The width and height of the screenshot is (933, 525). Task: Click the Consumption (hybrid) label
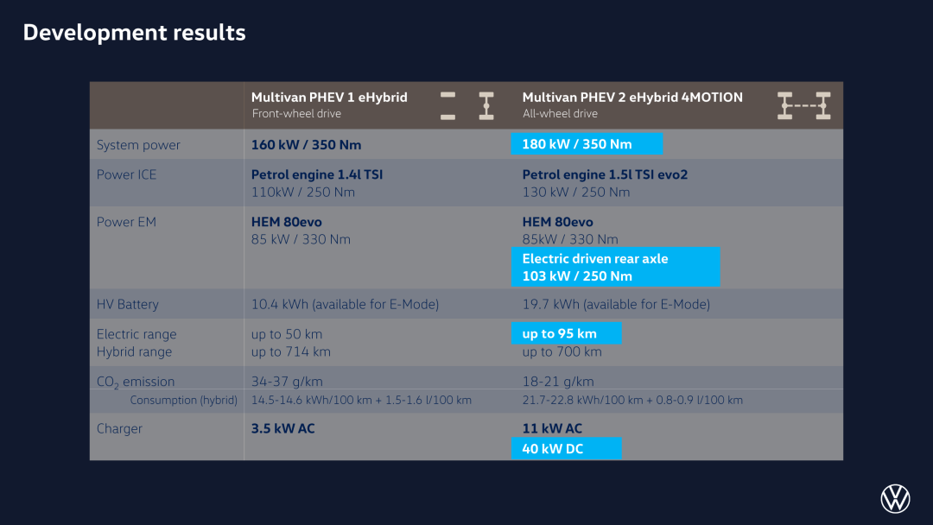tap(183, 400)
